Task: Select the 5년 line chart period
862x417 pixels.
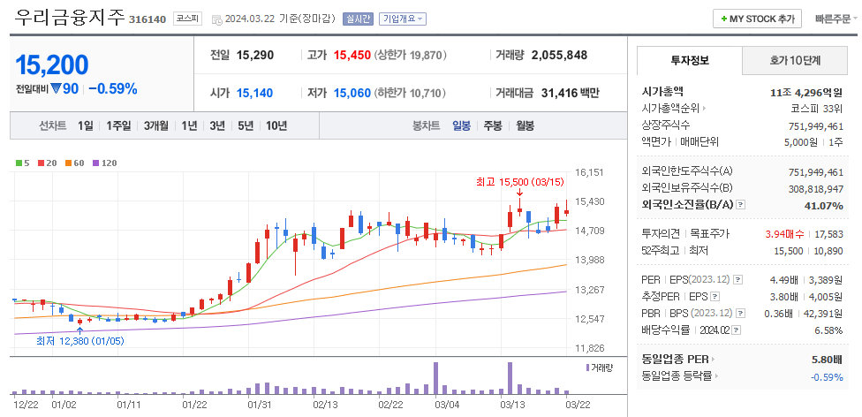Action: [x=246, y=126]
